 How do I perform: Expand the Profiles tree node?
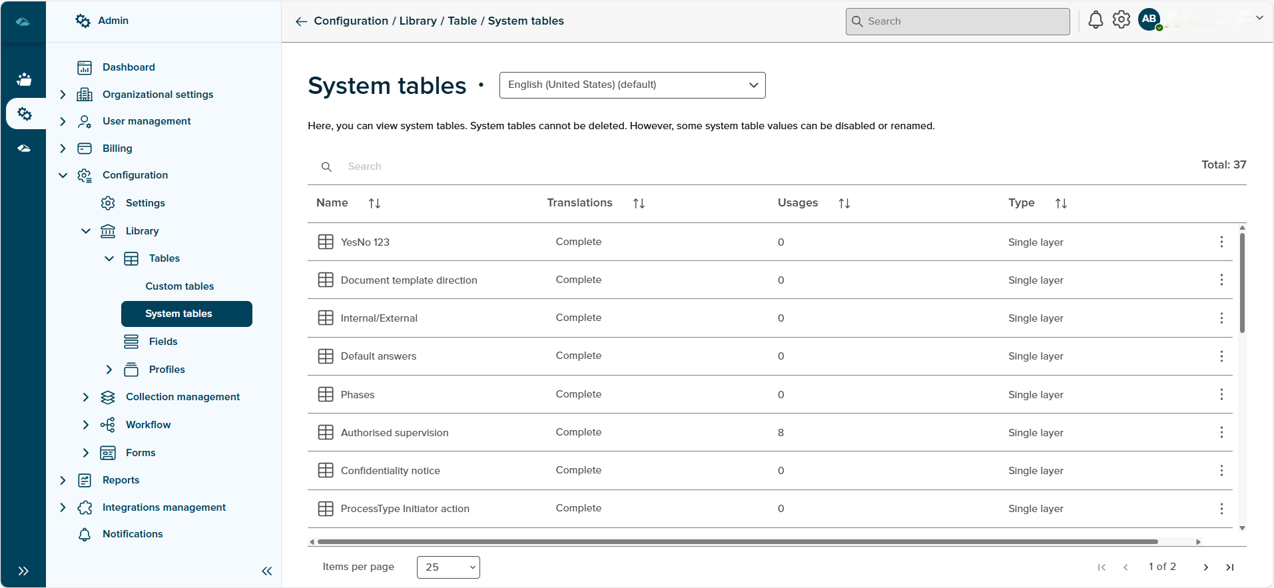tap(109, 370)
